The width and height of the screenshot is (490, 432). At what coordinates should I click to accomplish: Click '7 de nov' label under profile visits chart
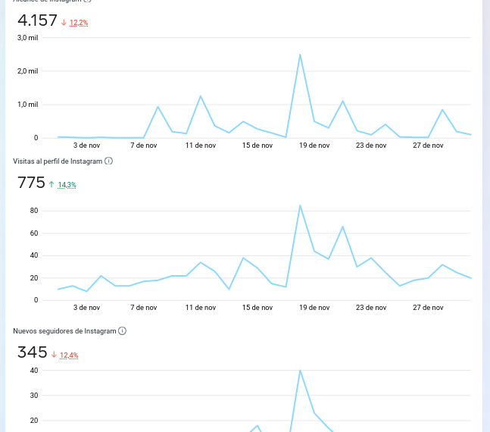144,308
